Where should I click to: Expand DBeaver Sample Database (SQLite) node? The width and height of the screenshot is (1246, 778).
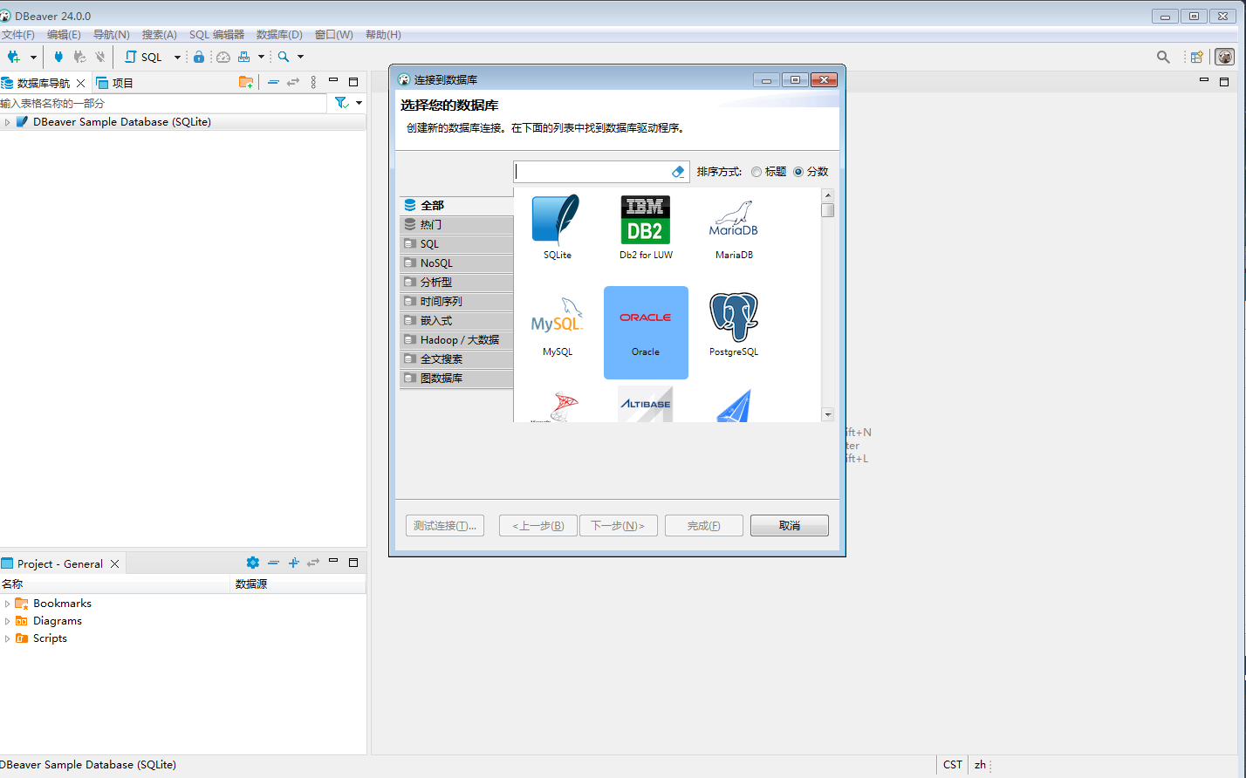pos(7,122)
